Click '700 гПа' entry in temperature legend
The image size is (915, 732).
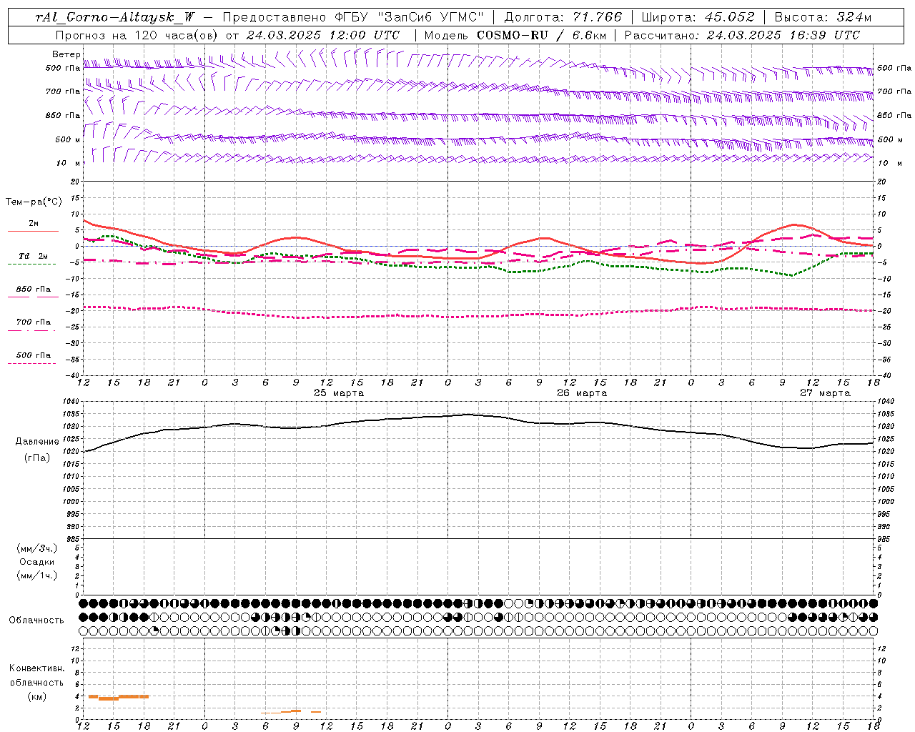coord(33,322)
